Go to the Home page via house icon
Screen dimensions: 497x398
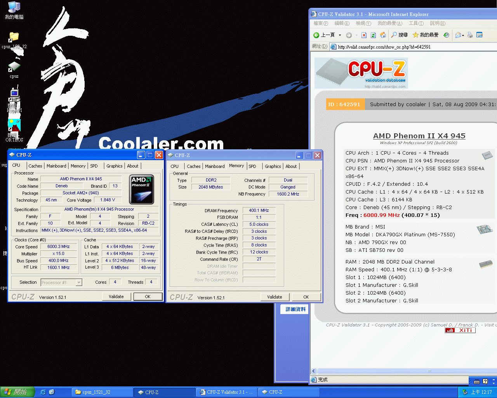[x=383, y=35]
